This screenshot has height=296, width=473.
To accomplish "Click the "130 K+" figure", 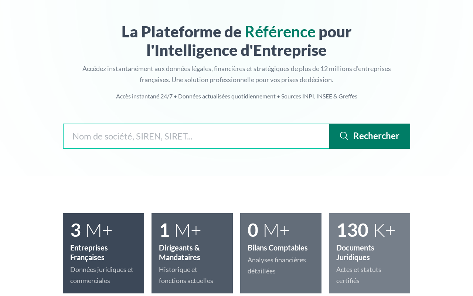I will point(366,230).
